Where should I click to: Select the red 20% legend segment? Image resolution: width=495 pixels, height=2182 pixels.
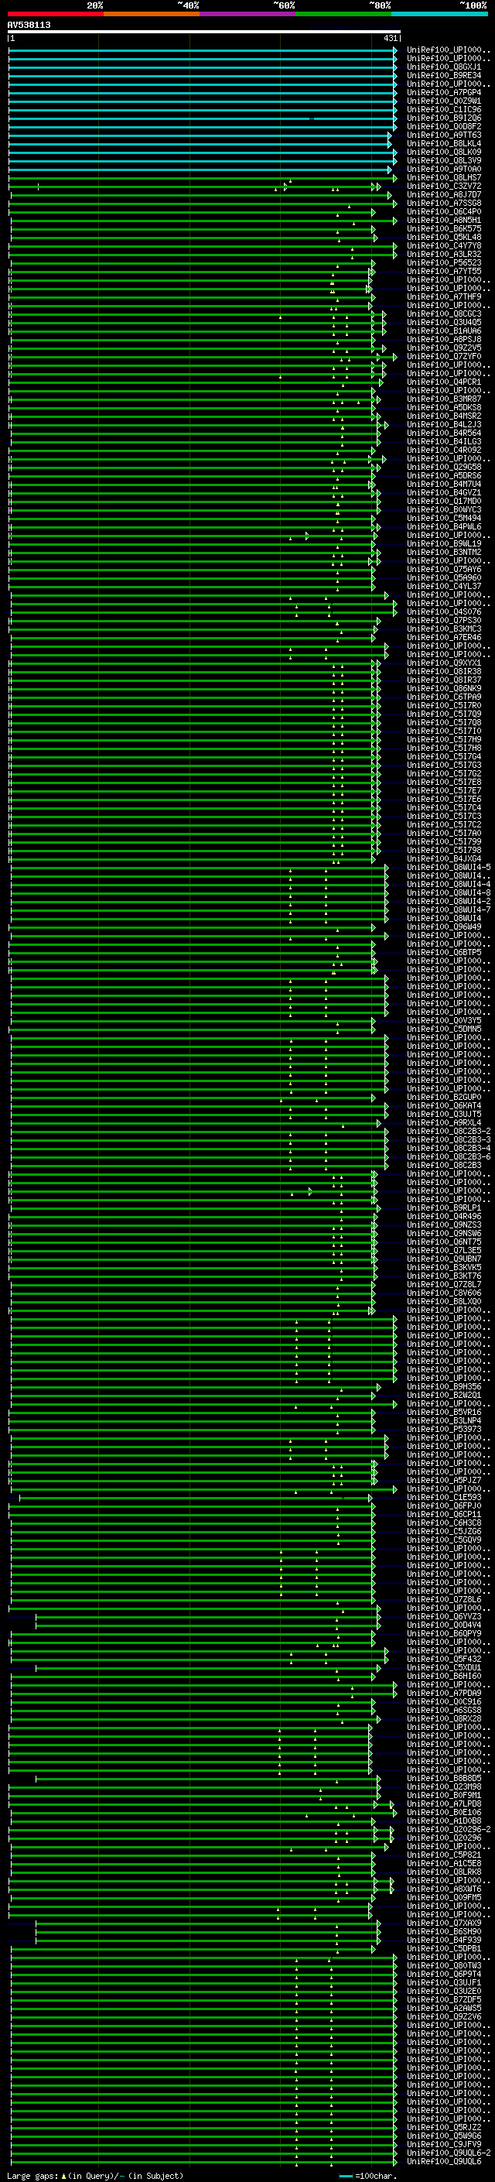coord(55,14)
